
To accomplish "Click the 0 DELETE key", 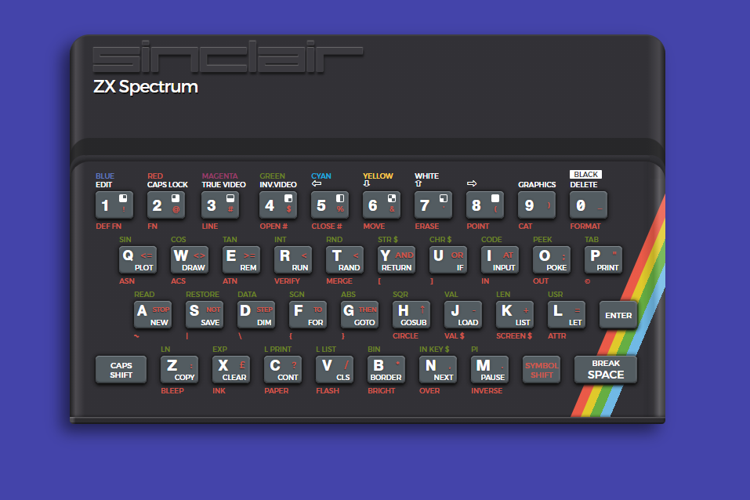I will click(589, 205).
